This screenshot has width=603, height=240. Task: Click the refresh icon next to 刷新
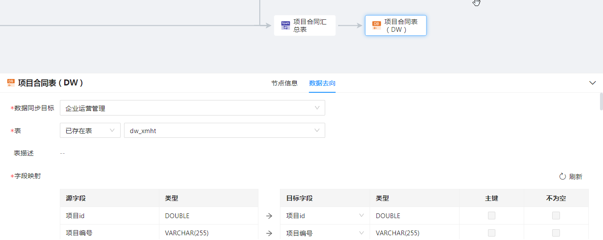pyautogui.click(x=563, y=176)
